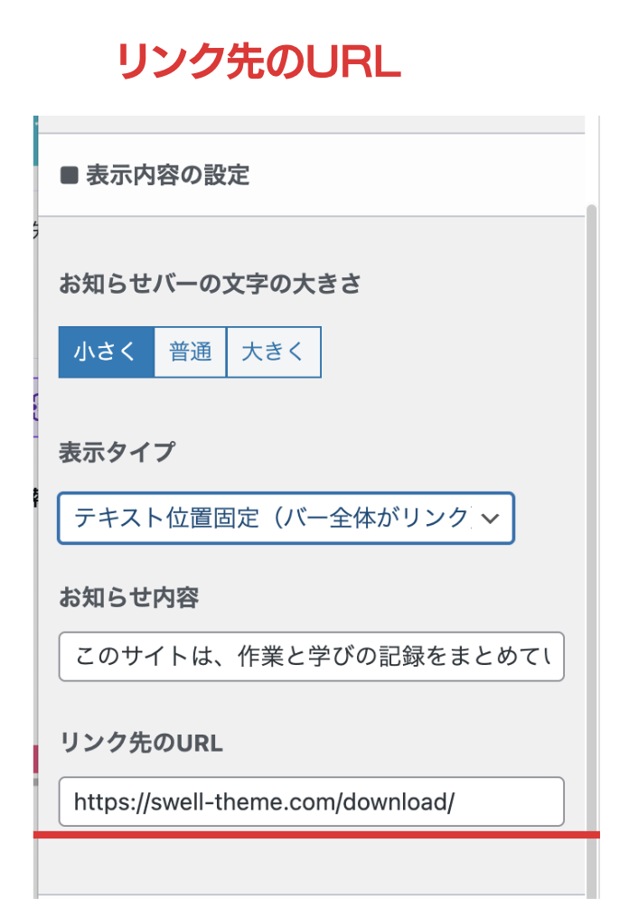Select the 大きく text size option
638x918 pixels.
click(x=273, y=351)
